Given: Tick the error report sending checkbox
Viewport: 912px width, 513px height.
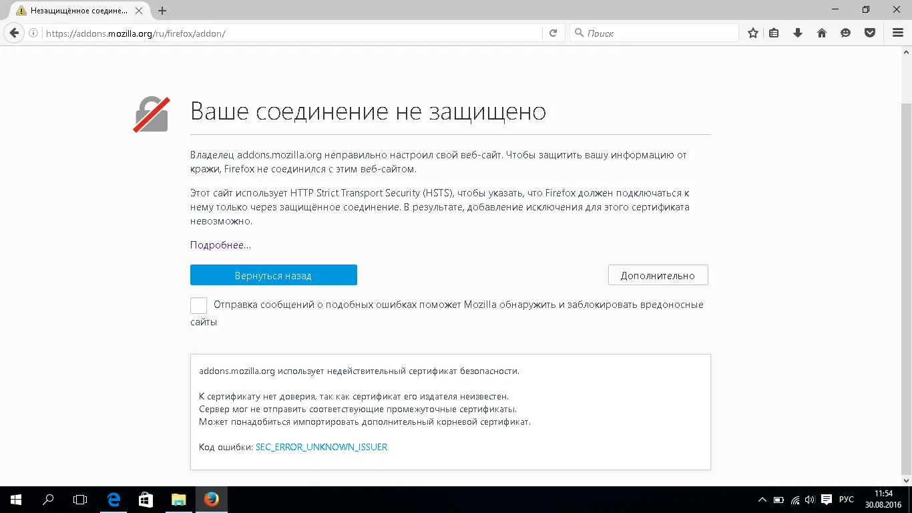Looking at the screenshot, I should (198, 305).
